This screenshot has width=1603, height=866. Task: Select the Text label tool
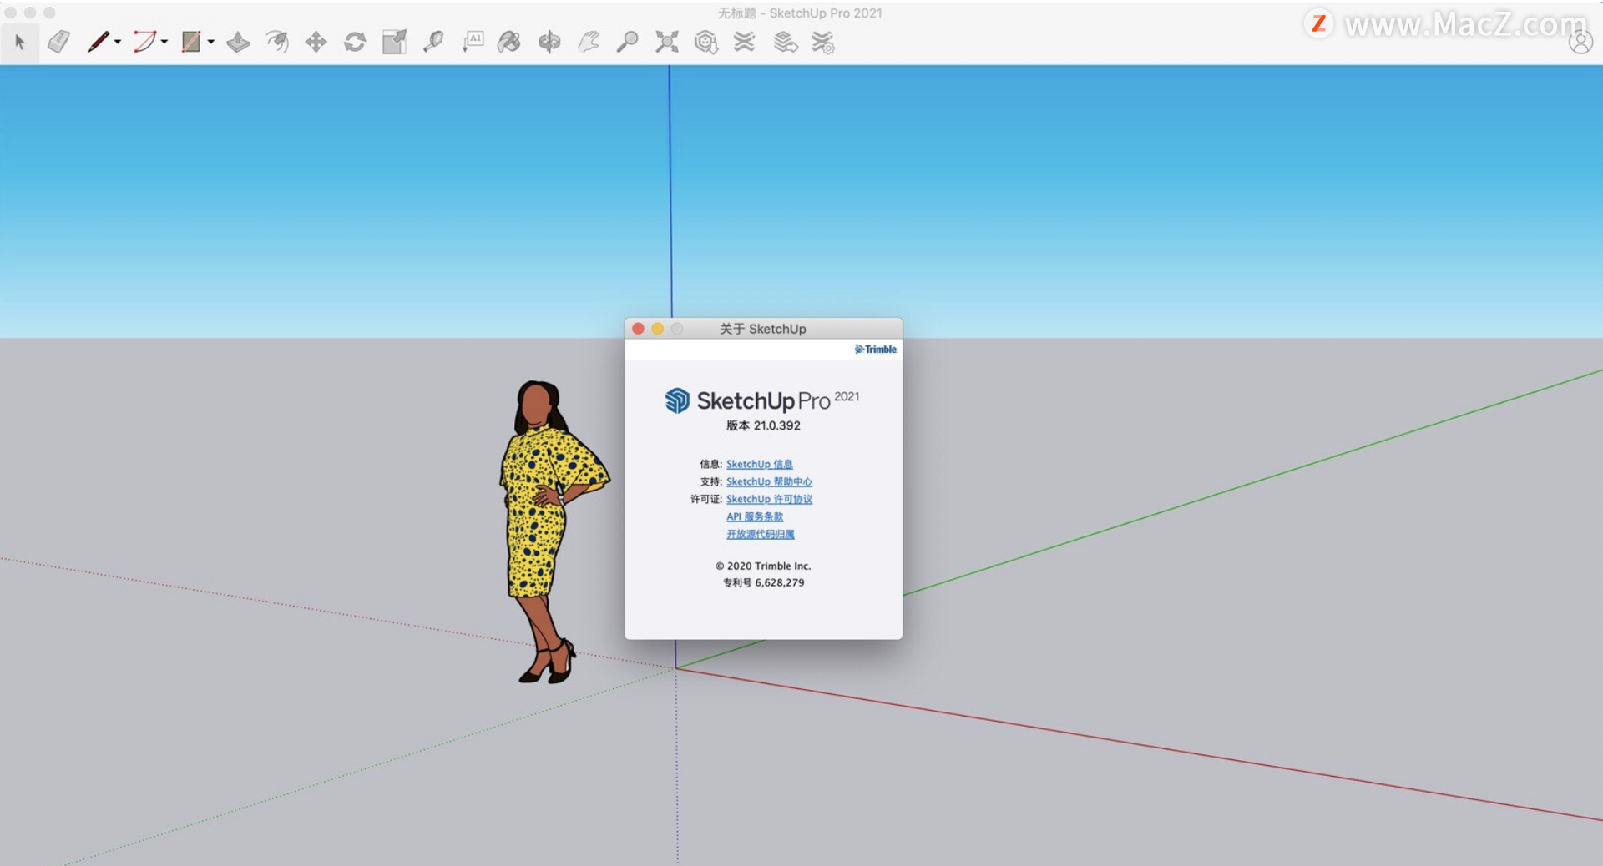click(x=473, y=42)
